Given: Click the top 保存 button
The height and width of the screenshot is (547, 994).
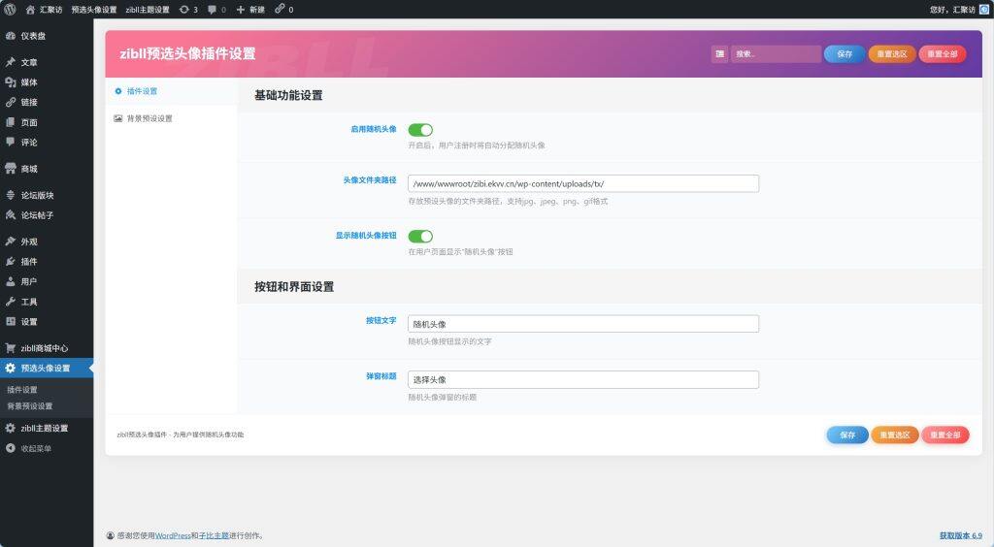Looking at the screenshot, I should click(845, 53).
